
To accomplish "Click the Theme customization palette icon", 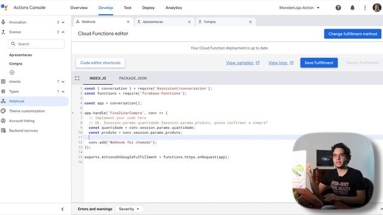I will coord(3,111).
